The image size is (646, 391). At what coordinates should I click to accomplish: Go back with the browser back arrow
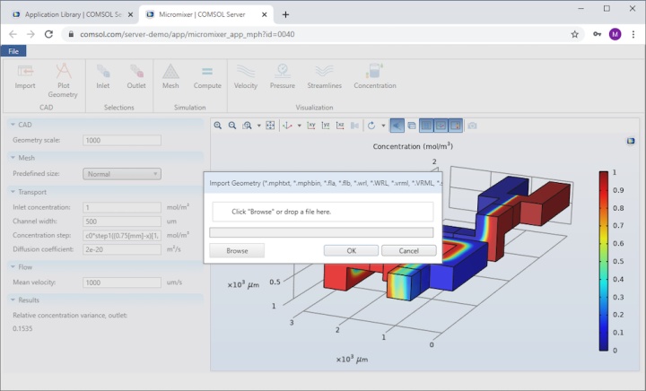click(x=13, y=34)
